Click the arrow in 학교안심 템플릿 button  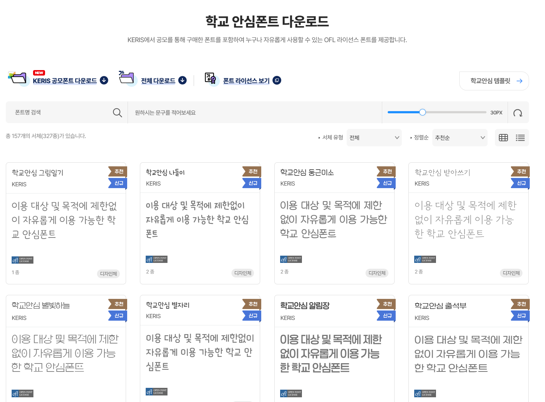point(520,81)
